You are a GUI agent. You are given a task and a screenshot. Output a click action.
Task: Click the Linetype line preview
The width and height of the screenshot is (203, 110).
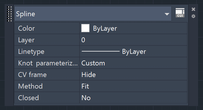click(x=100, y=51)
